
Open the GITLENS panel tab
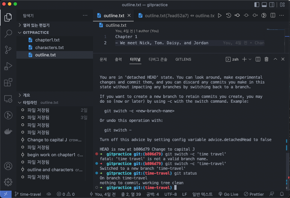[183, 59]
